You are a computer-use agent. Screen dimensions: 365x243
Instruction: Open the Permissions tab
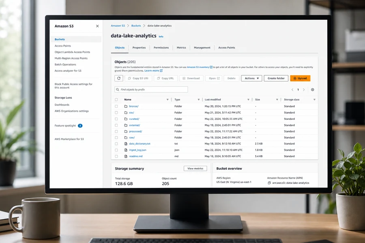[x=161, y=48]
